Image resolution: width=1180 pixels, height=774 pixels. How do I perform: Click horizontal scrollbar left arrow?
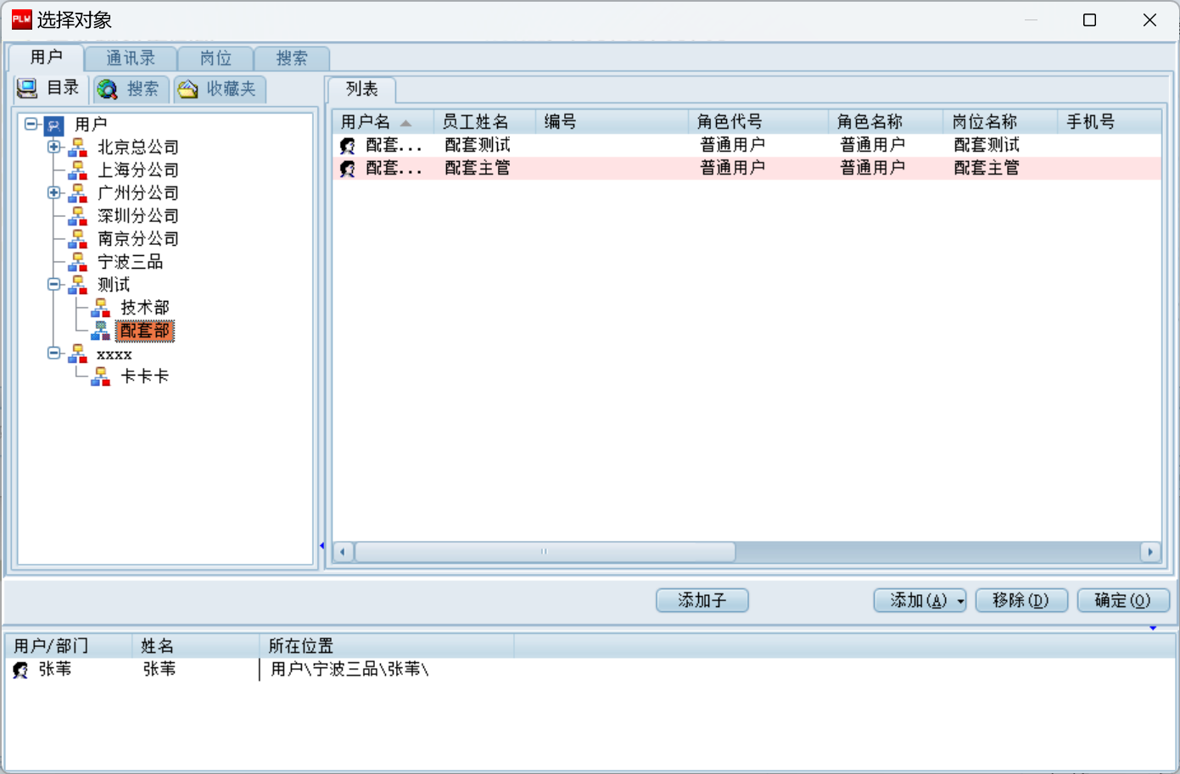point(343,552)
